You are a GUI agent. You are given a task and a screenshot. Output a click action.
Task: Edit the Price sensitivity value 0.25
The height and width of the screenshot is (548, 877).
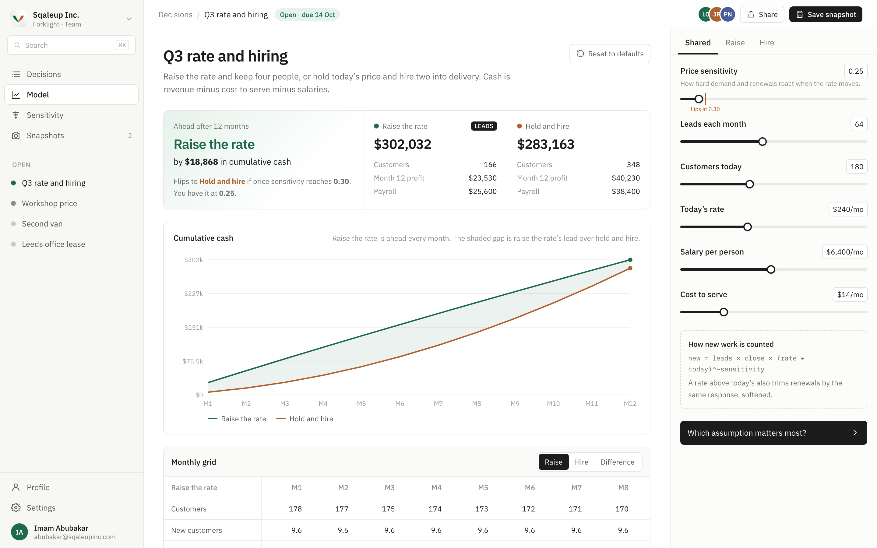(856, 71)
